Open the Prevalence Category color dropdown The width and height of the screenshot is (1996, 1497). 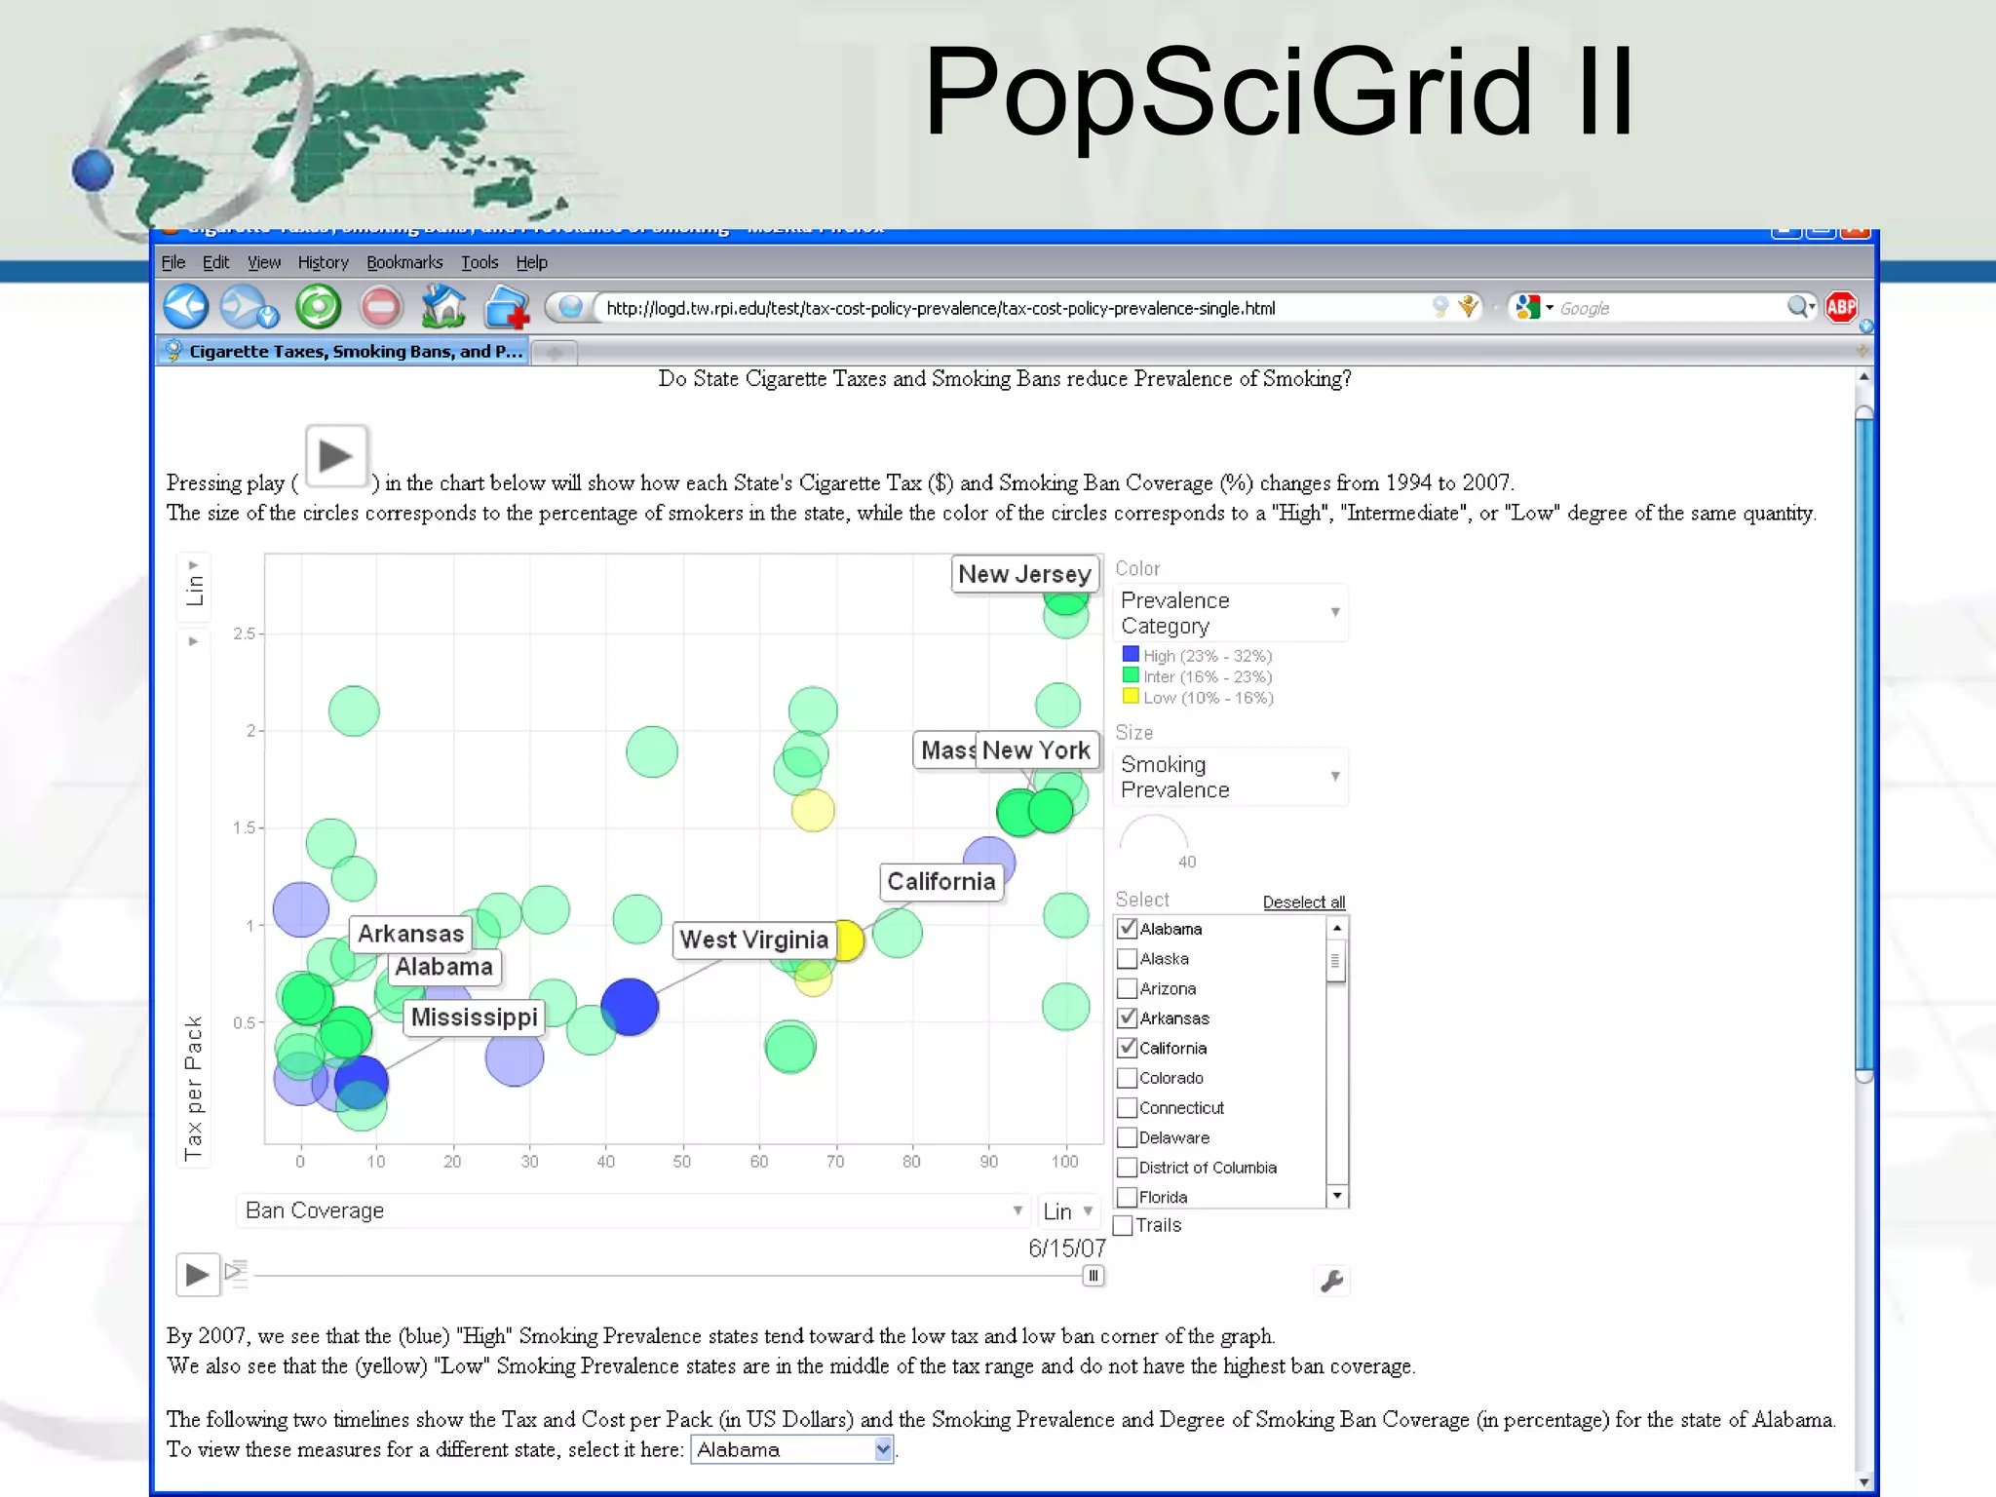coord(1231,613)
